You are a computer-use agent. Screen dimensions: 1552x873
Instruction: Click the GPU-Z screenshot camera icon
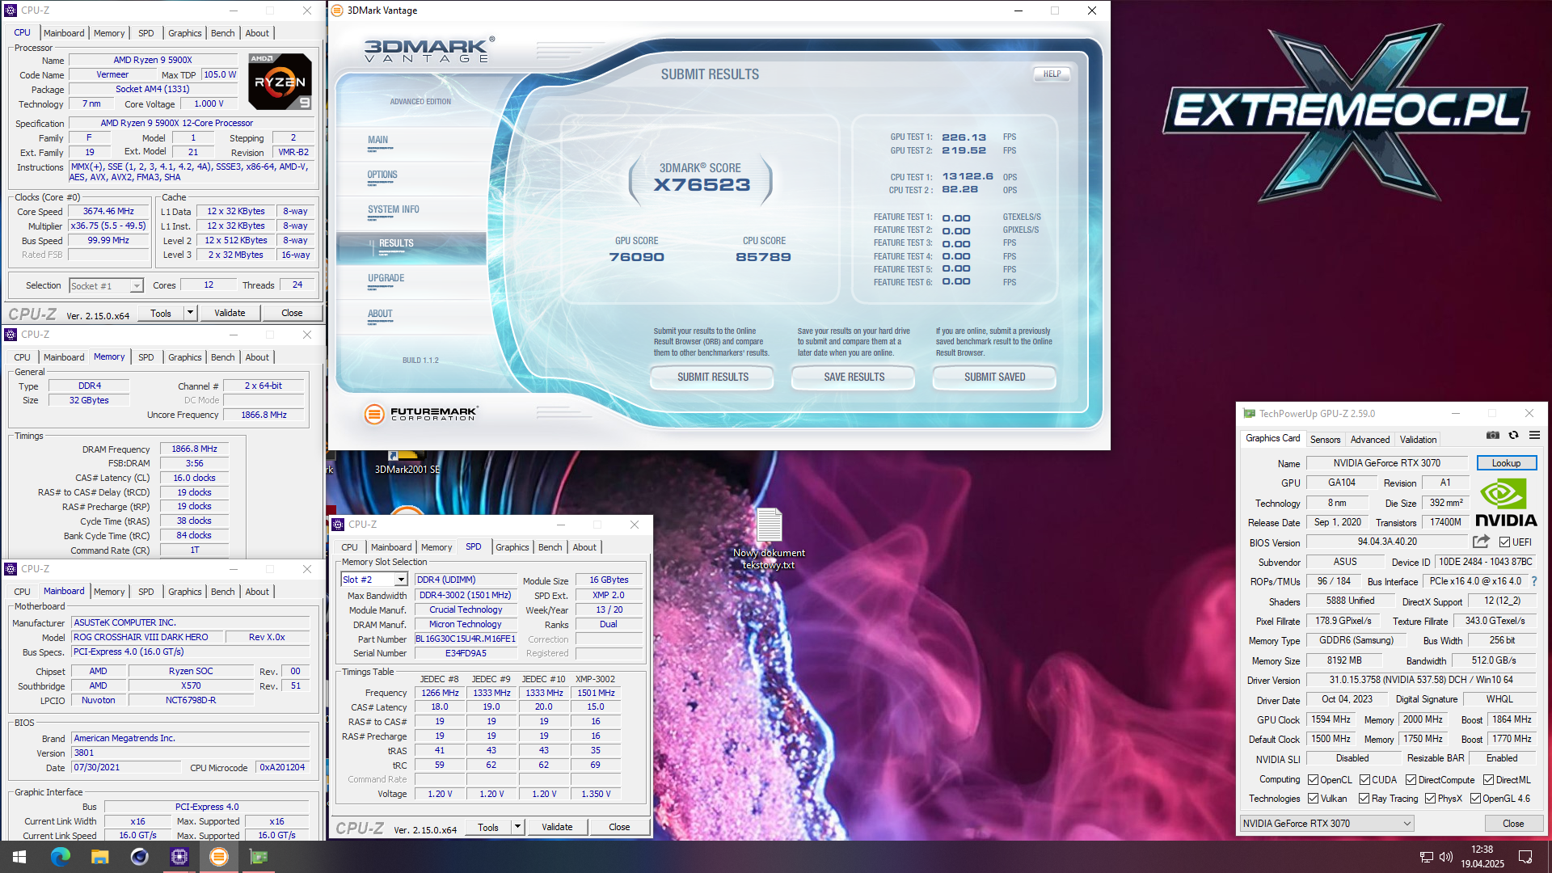[1492, 435]
